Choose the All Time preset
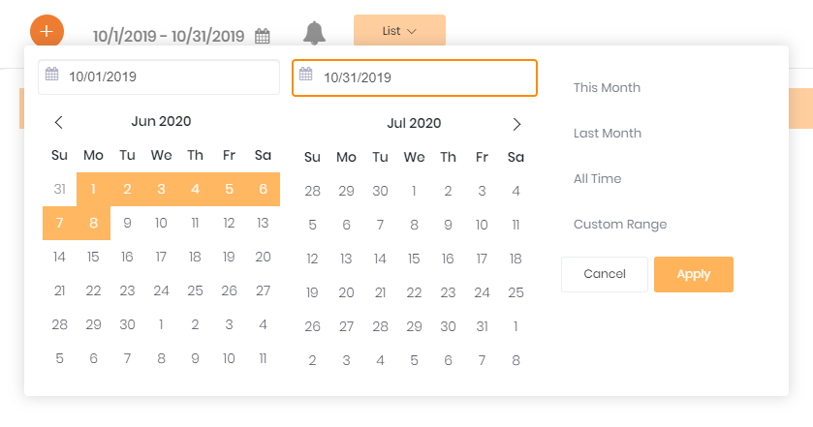 (597, 179)
